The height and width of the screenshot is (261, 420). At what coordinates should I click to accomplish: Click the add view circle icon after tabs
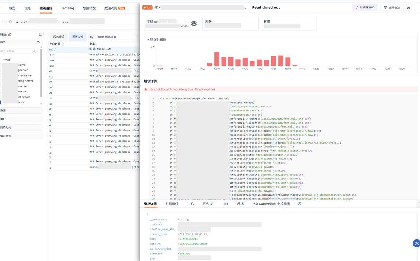[300, 204]
